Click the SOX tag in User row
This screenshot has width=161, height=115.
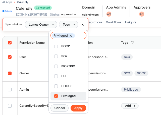pos(127,57)
